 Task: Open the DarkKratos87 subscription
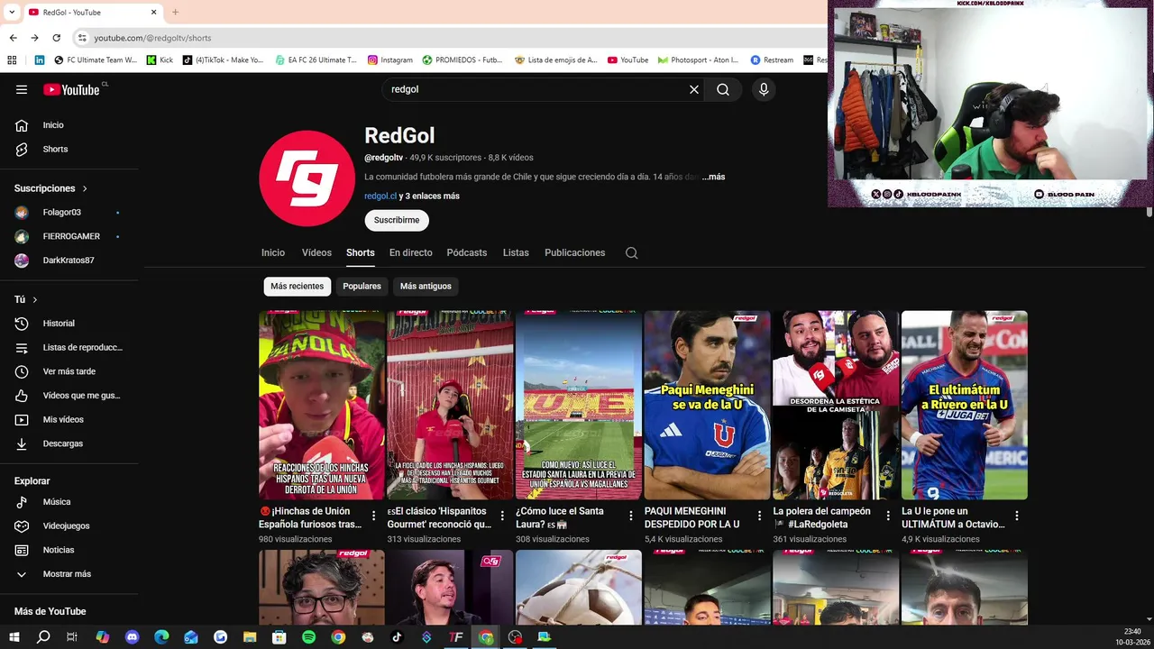(69, 261)
